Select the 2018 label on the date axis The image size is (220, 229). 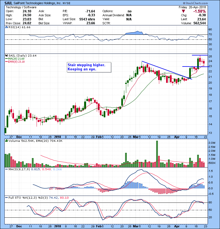click(x=57, y=137)
